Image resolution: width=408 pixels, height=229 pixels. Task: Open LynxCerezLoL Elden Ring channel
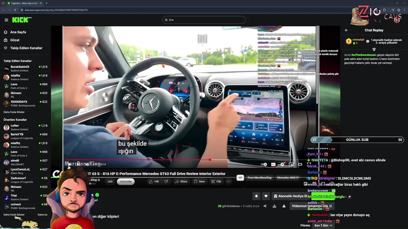pos(25,171)
